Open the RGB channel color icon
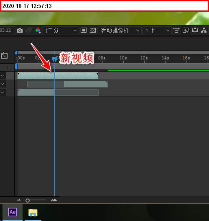 (38, 30)
